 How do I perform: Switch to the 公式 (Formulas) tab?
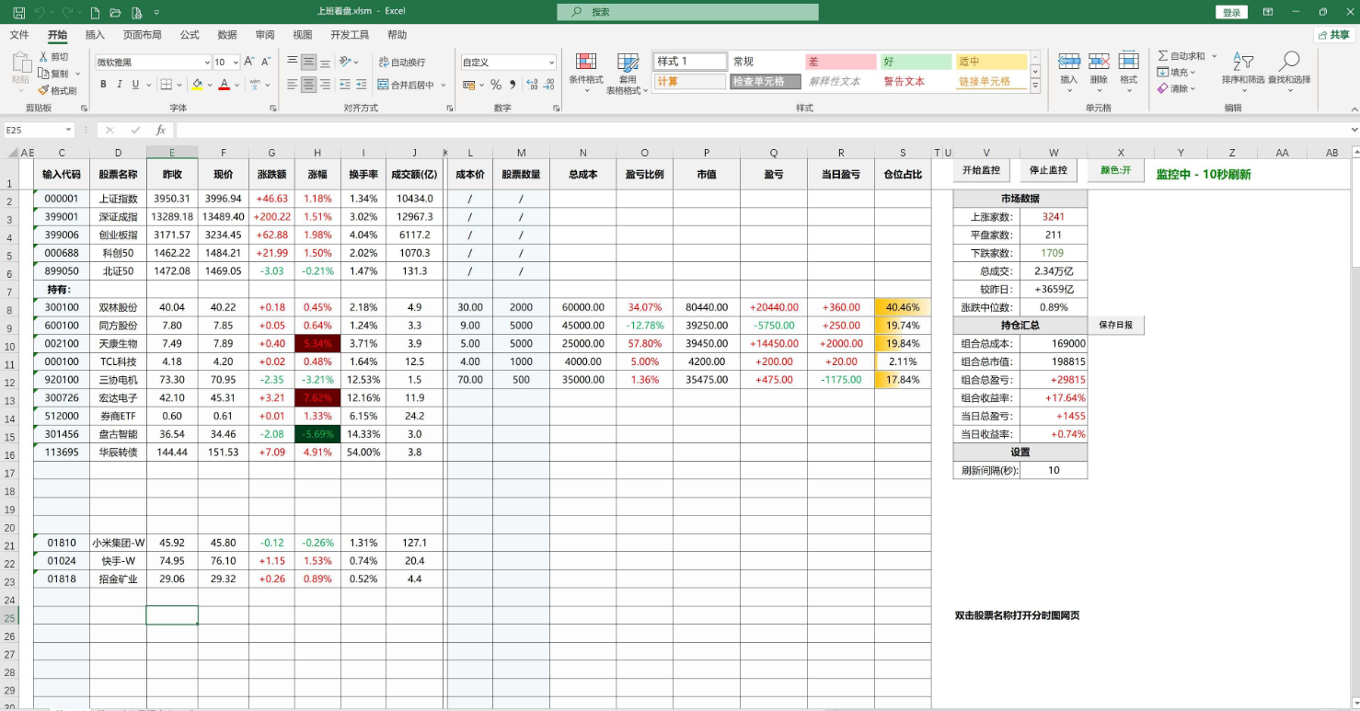click(x=190, y=35)
